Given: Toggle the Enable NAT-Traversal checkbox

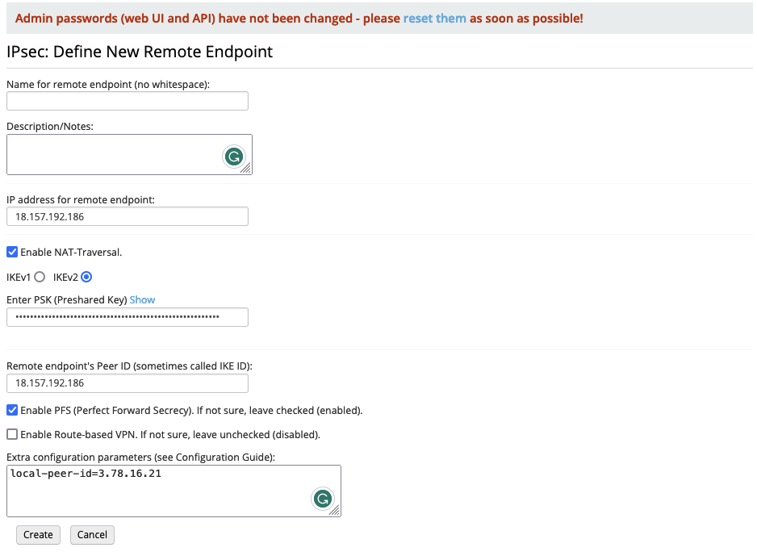Looking at the screenshot, I should pyautogui.click(x=12, y=252).
